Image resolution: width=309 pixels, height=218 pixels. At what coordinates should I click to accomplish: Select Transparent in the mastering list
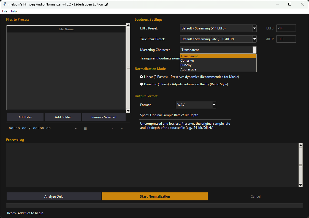218,56
